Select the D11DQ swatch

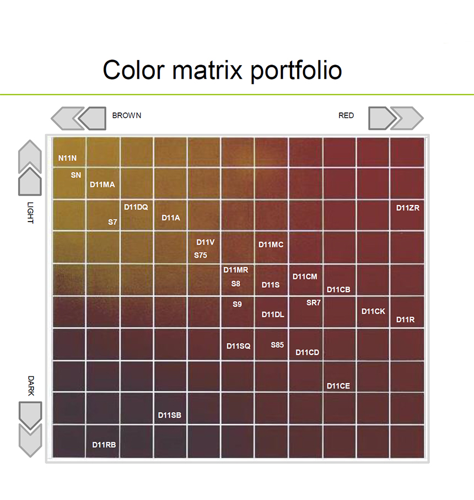coord(137,215)
